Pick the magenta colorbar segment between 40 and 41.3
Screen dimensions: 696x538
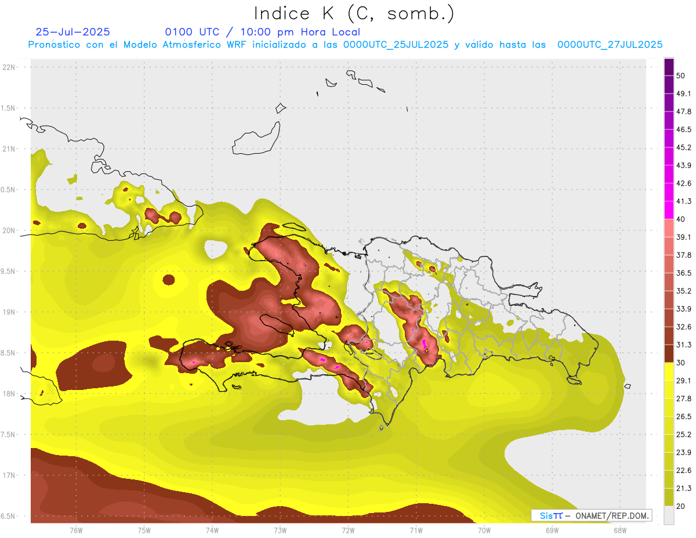pyautogui.click(x=669, y=210)
